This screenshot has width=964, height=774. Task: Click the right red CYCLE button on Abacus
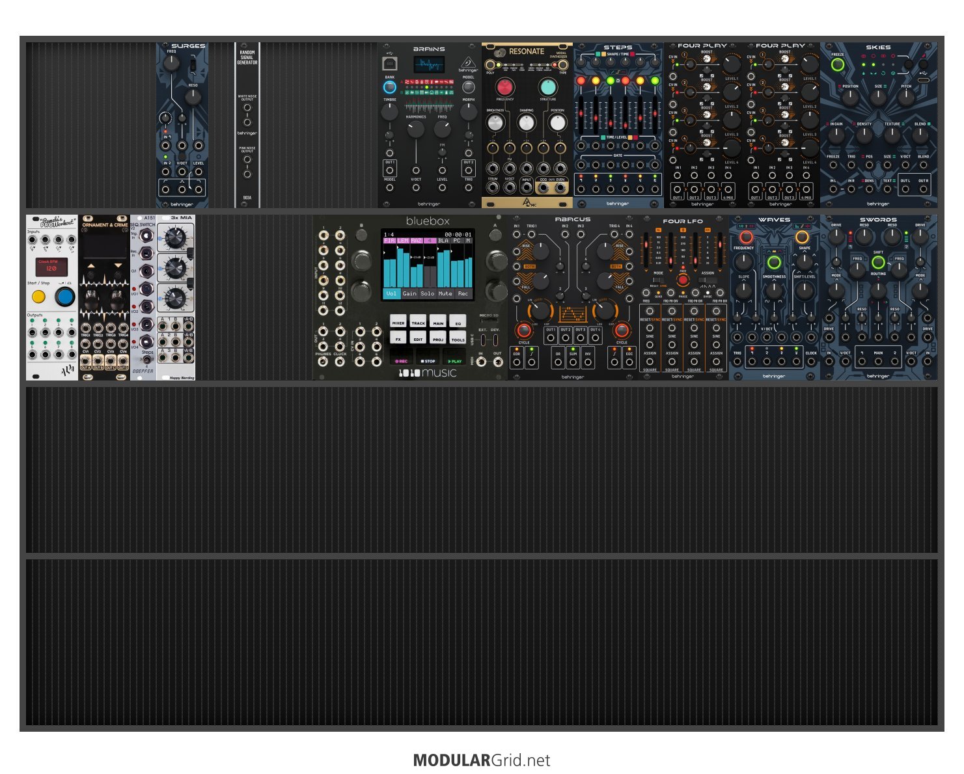(622, 330)
